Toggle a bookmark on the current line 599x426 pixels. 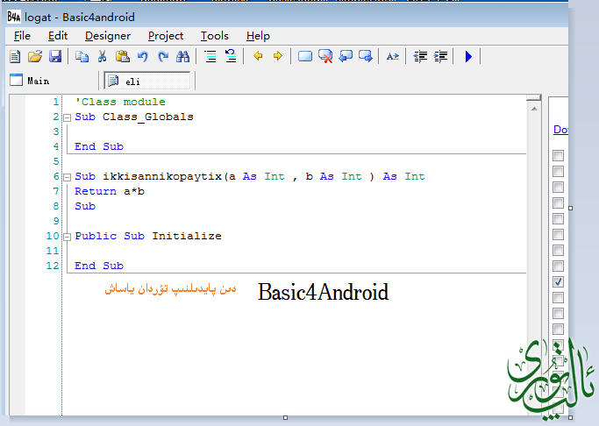pyautogui.click(x=305, y=56)
